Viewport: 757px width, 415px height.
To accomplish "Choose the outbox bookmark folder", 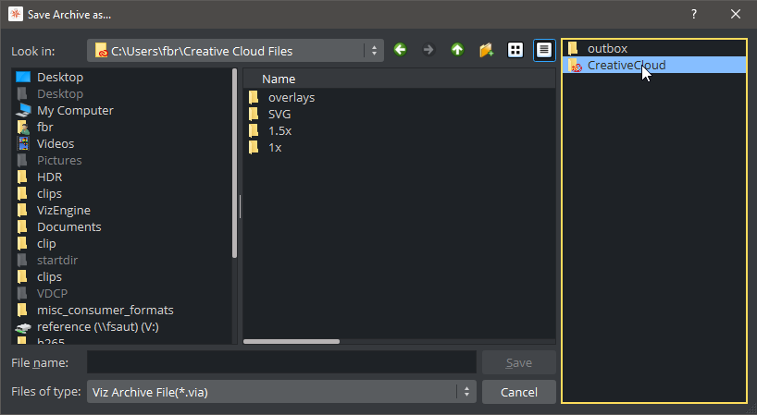I will pos(607,48).
